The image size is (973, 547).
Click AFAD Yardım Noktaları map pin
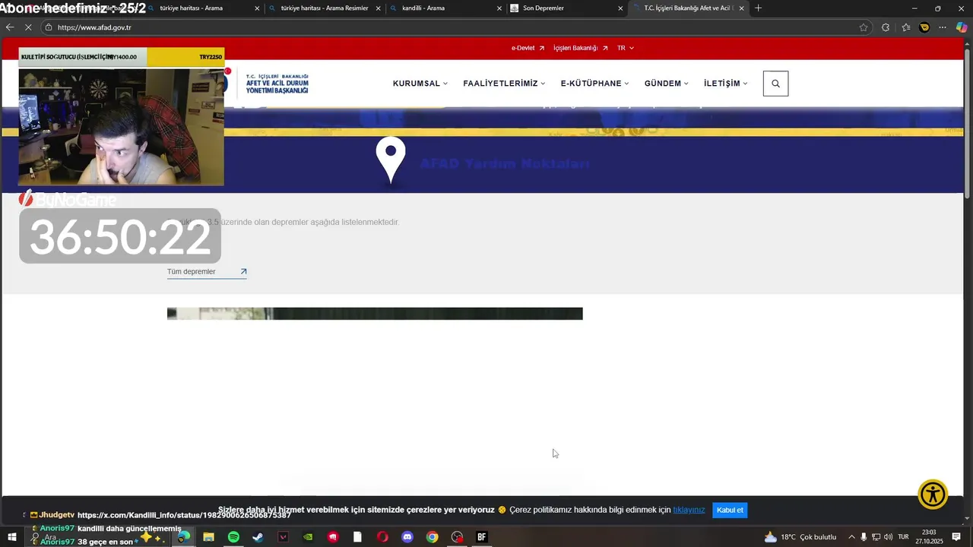click(x=391, y=159)
